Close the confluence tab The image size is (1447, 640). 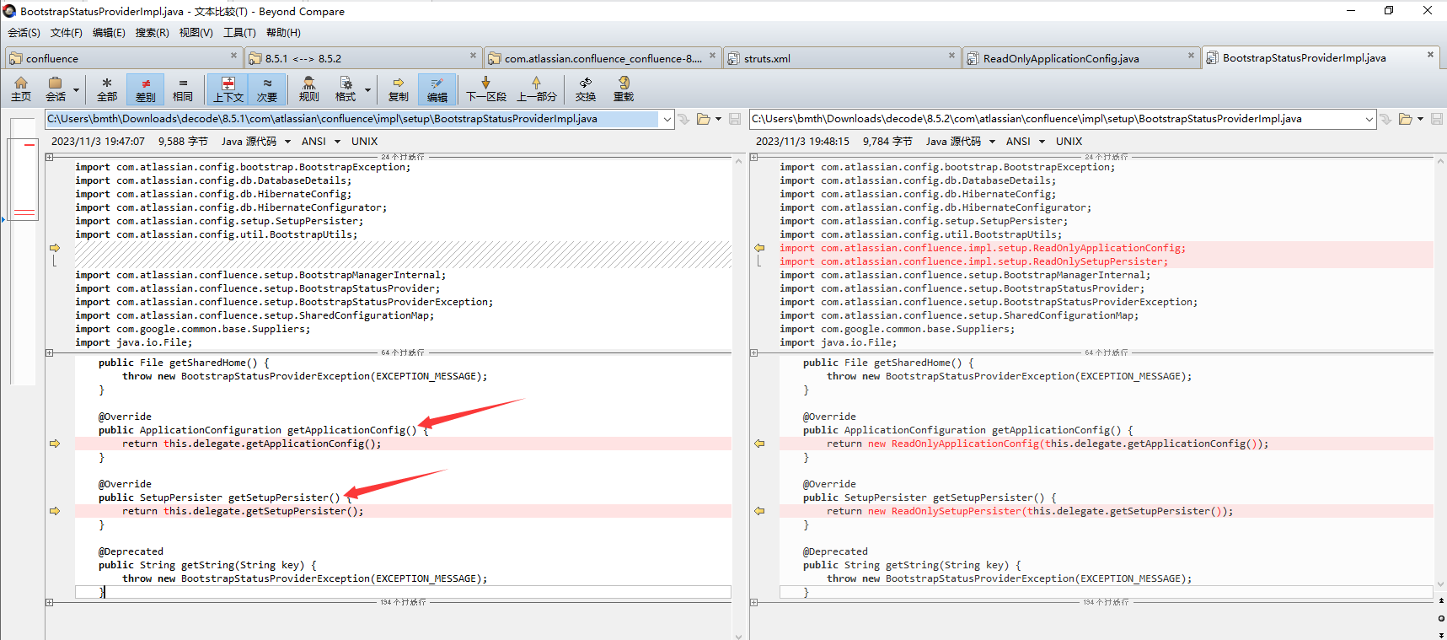[x=233, y=56]
